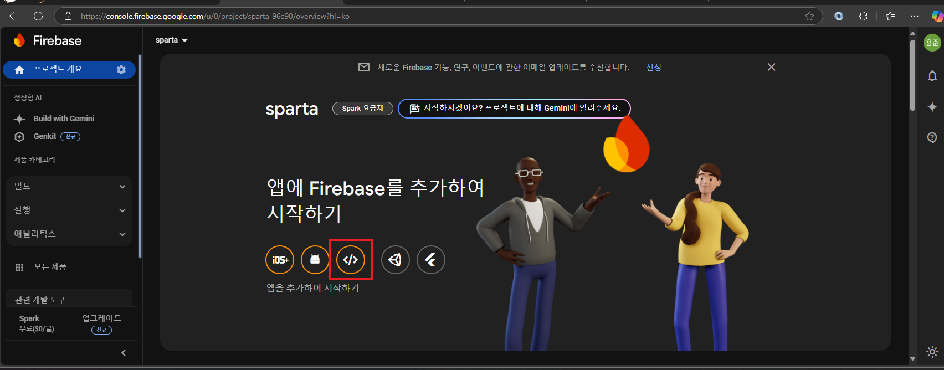Open the user account avatar
This screenshot has height=370, width=944.
(x=932, y=43)
